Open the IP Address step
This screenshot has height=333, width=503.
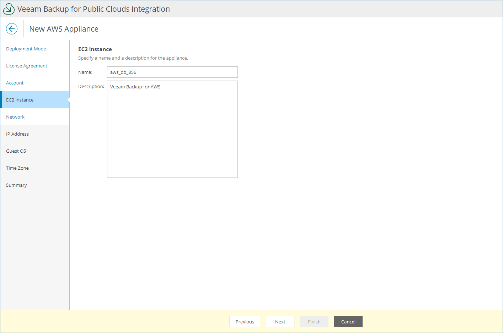[17, 134]
